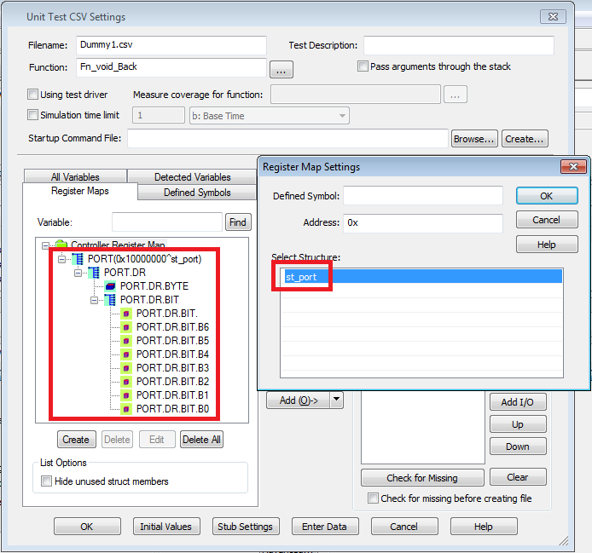592x553 pixels.
Task: Click Create... for Startup Command File
Action: click(525, 139)
